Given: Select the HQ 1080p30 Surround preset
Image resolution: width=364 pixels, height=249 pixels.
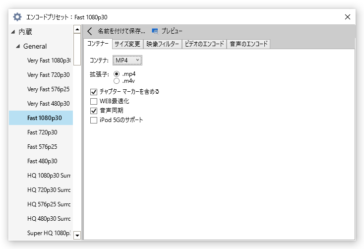Looking at the screenshot, I should 41,176.
